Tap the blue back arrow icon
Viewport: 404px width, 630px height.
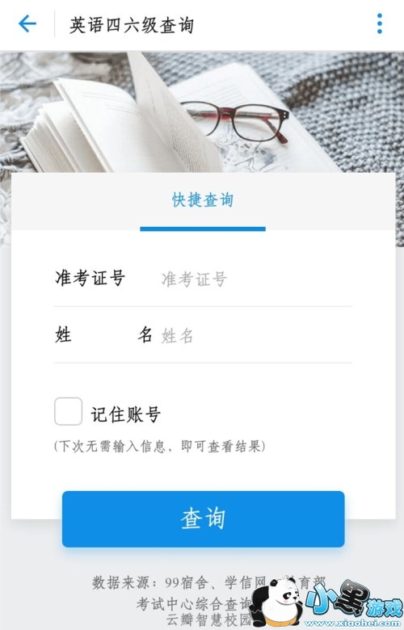tap(27, 23)
